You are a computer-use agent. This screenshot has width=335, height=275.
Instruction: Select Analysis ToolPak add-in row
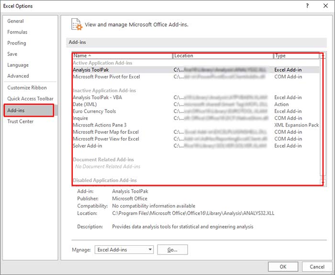point(196,70)
